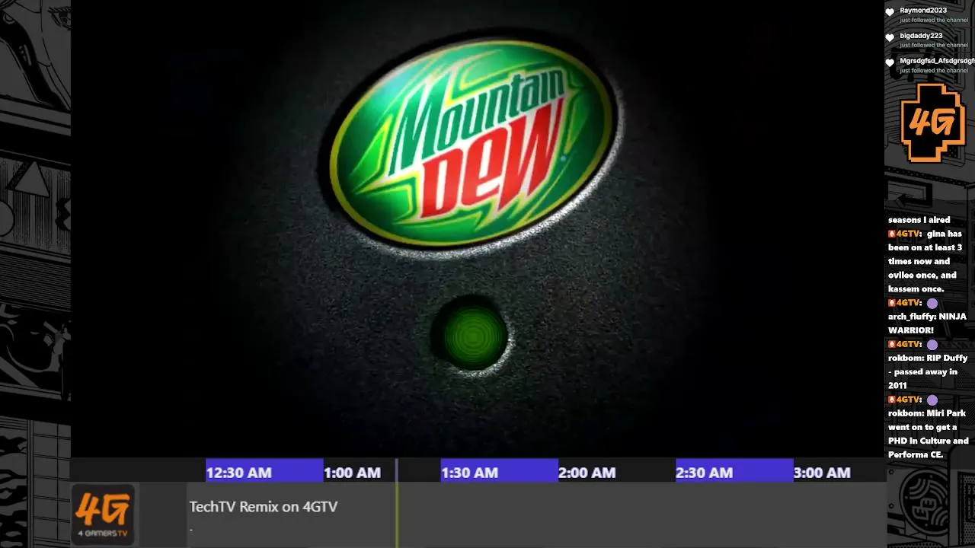Viewport: 975px width, 548px height.
Task: Open the Mgrsdgfsd_Afsdgrsdgf follower name
Action: (x=937, y=61)
